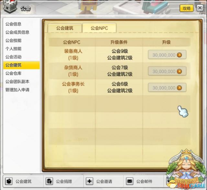Screen dimensions: 207x190
Task: Click the gold coin icon in 装备商人 row
Action: coord(179,55)
